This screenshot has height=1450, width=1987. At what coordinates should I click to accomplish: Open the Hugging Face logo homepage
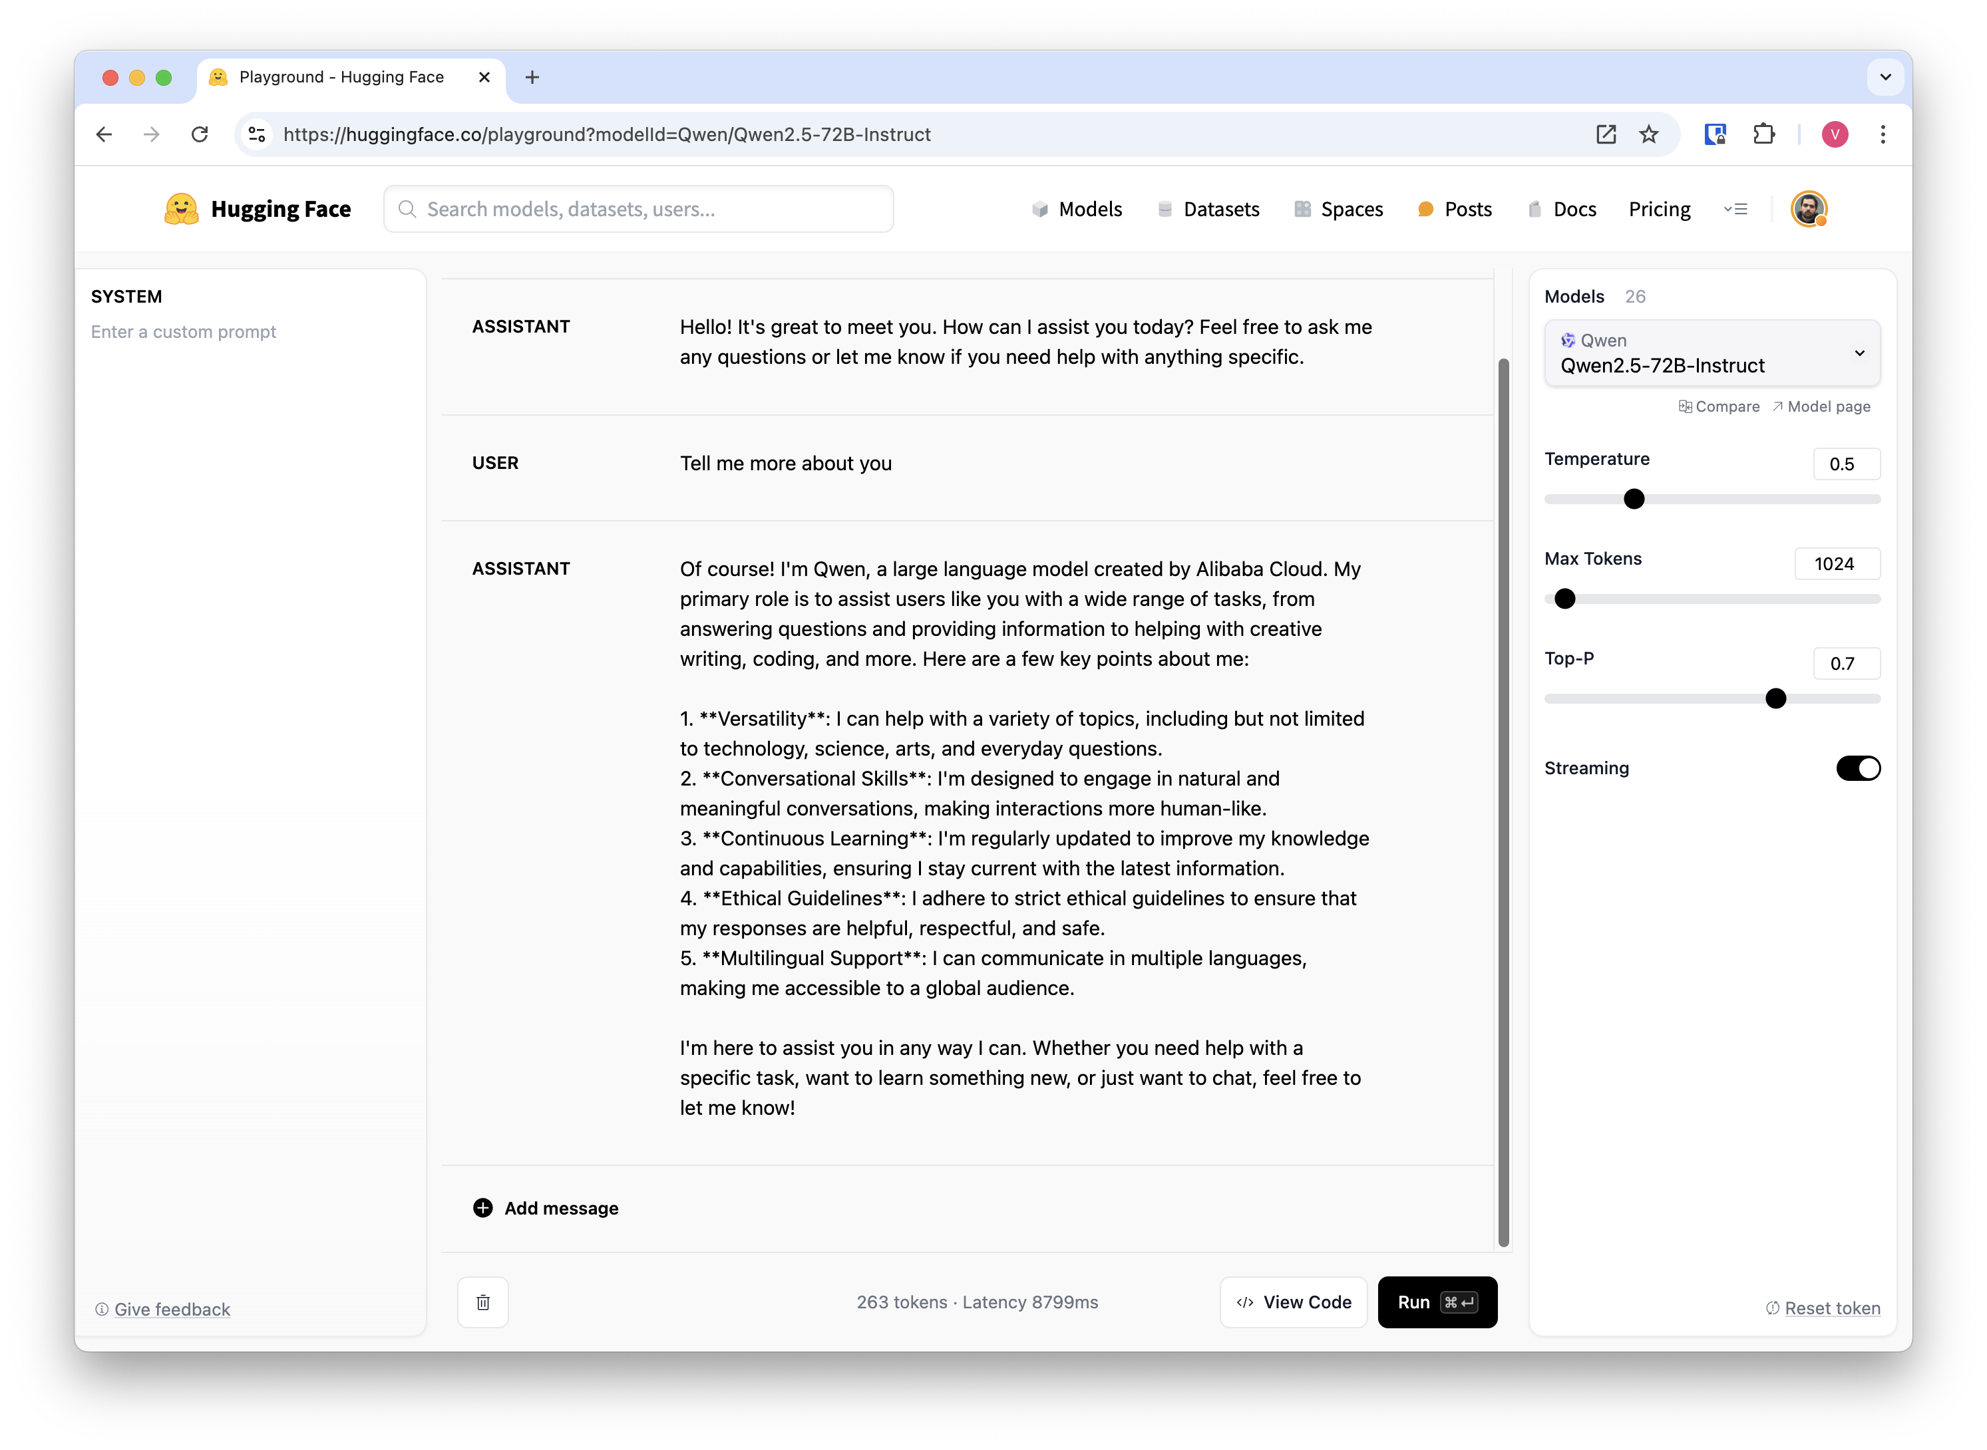[258, 209]
